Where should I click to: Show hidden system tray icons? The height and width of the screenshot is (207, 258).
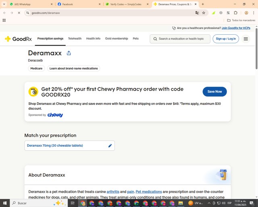pos(209,203)
